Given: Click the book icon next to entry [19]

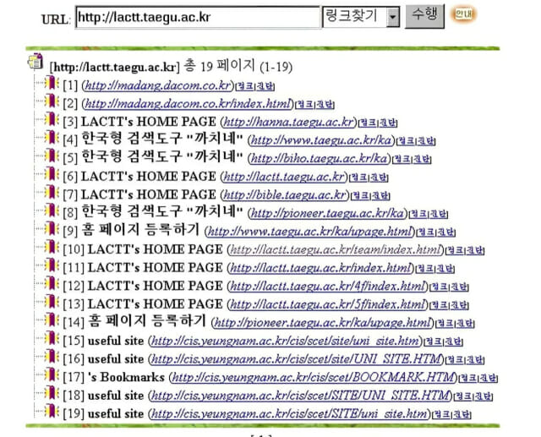Looking at the screenshot, I should 52,413.
